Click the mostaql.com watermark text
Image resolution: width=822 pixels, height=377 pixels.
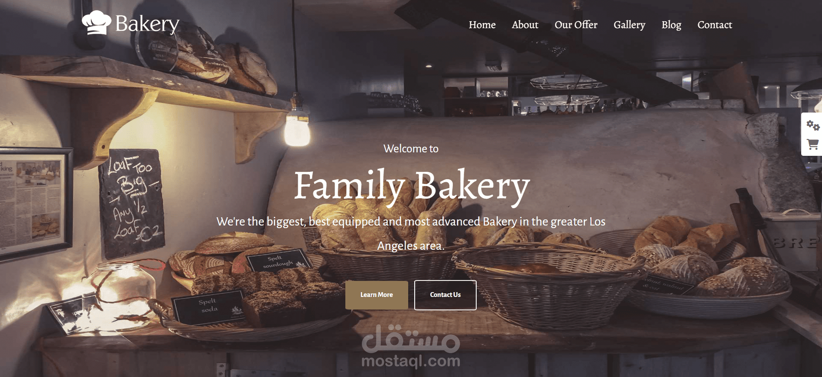pyautogui.click(x=411, y=360)
